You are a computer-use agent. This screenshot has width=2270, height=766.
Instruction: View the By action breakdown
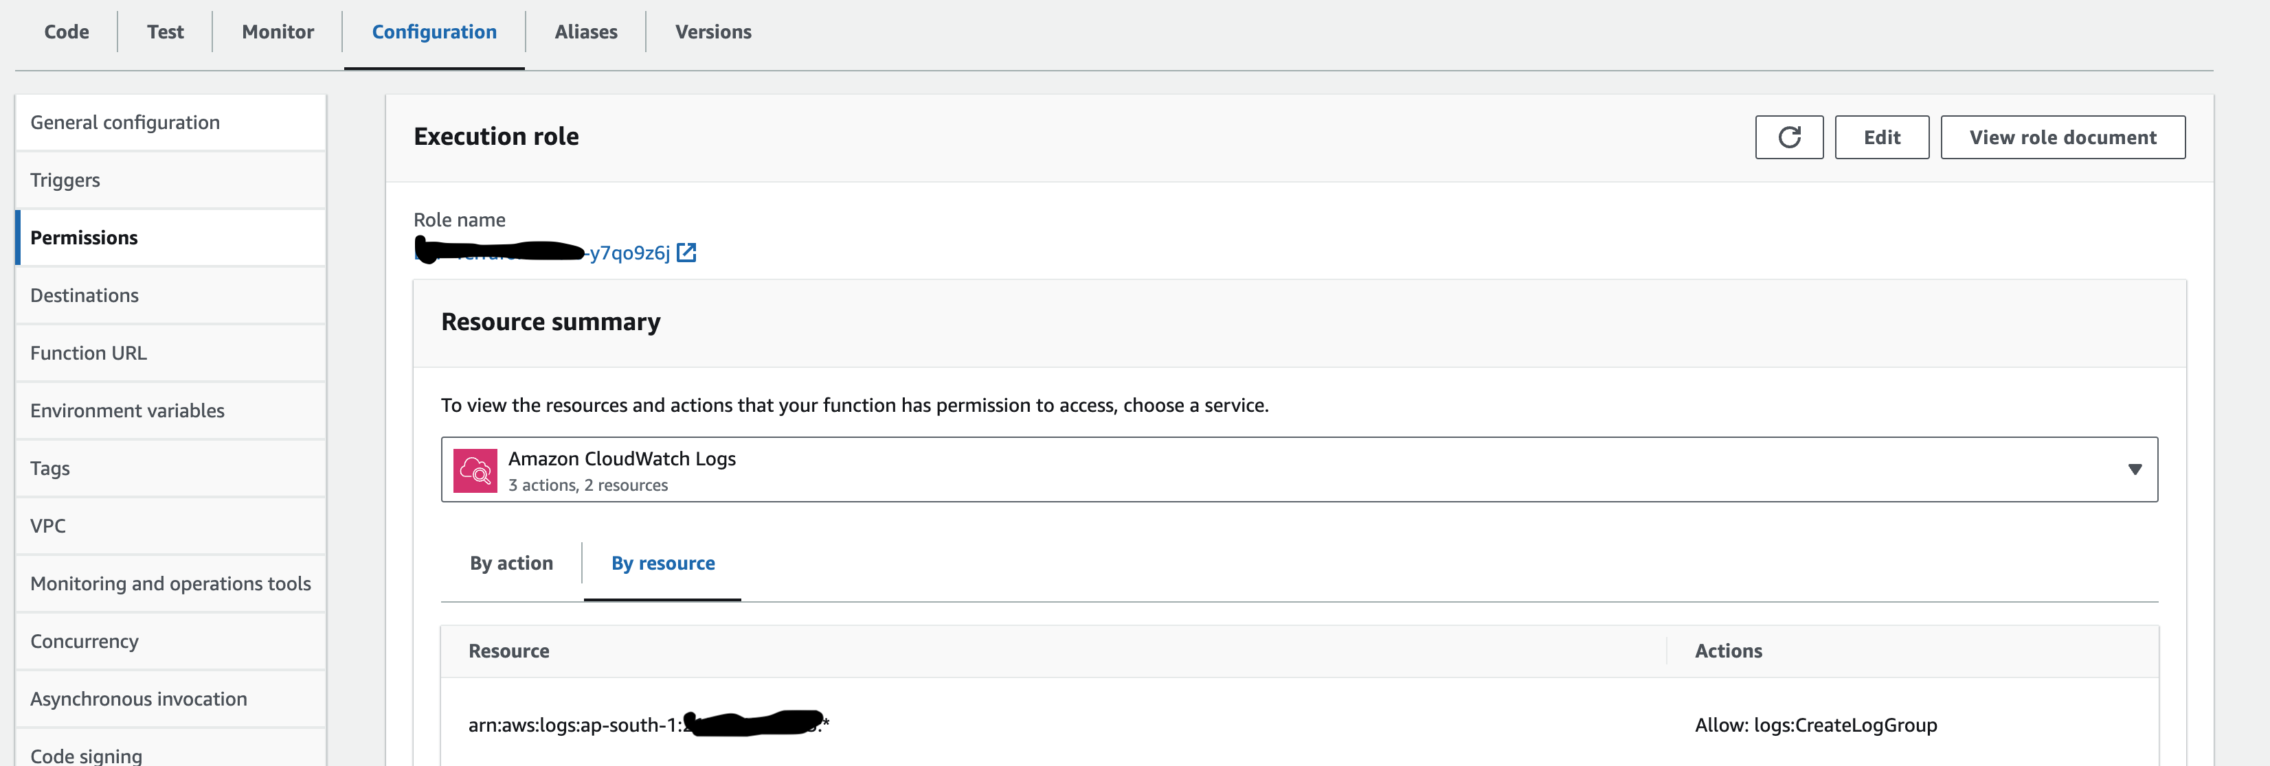[x=511, y=563]
